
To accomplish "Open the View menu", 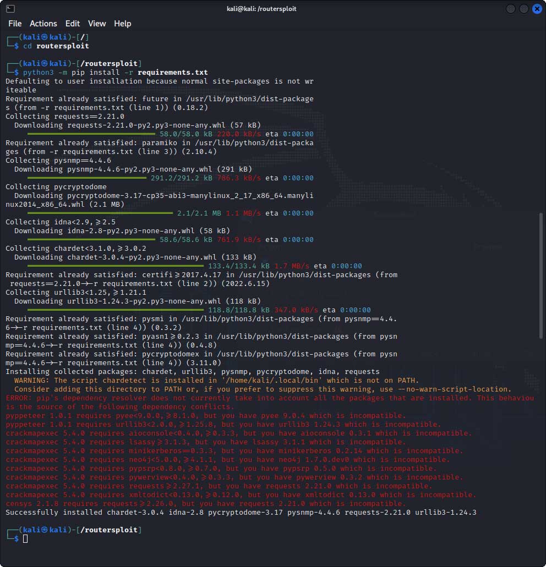I will (x=97, y=24).
